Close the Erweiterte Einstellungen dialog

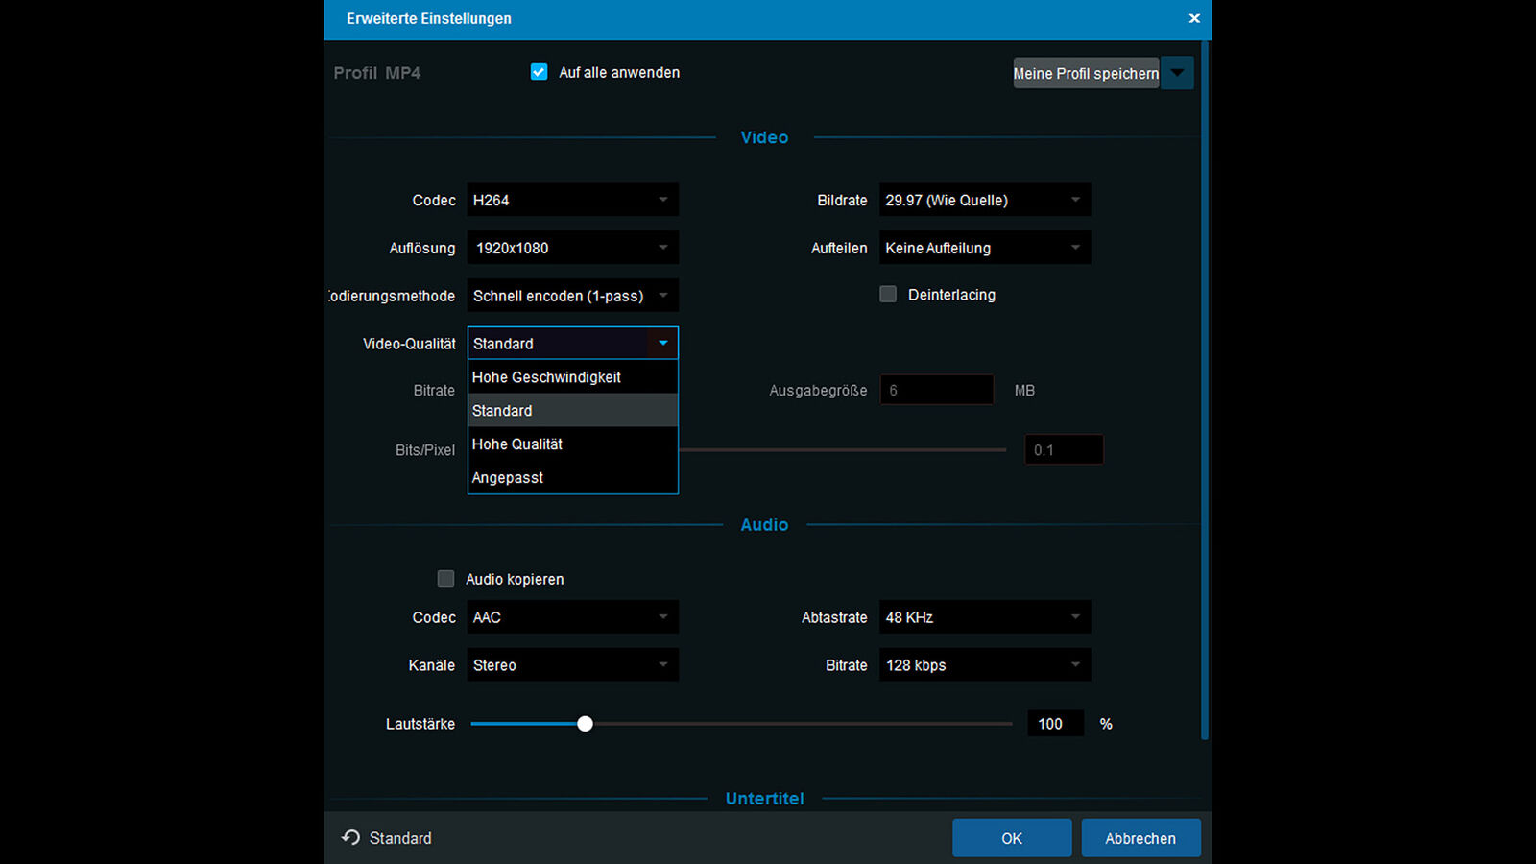(x=1194, y=18)
